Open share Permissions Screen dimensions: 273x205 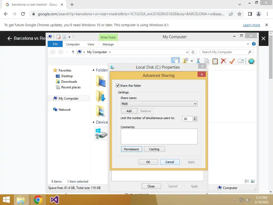tap(131, 149)
